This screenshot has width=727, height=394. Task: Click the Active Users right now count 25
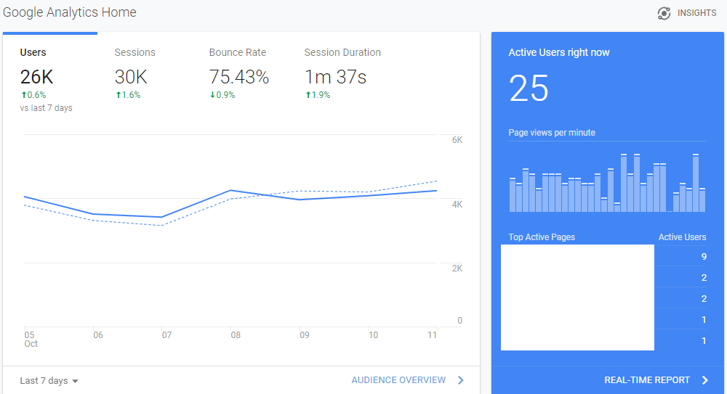click(529, 89)
